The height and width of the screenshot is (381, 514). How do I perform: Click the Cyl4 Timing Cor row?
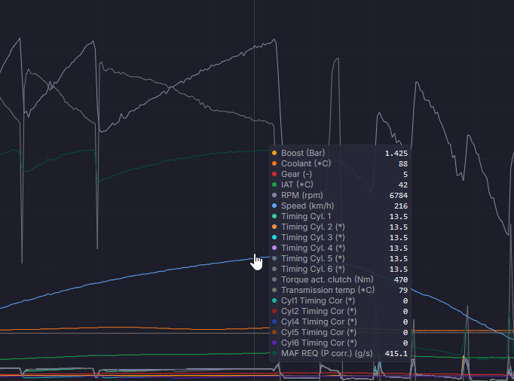tap(340, 322)
